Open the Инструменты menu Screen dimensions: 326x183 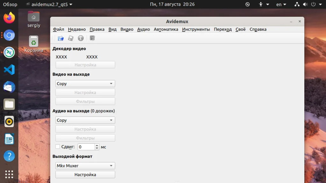point(196,29)
